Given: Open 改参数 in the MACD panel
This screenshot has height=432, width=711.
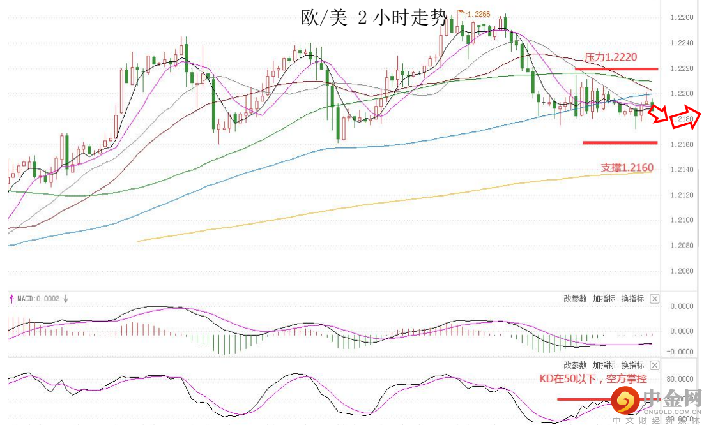Looking at the screenshot, I should click(575, 299).
